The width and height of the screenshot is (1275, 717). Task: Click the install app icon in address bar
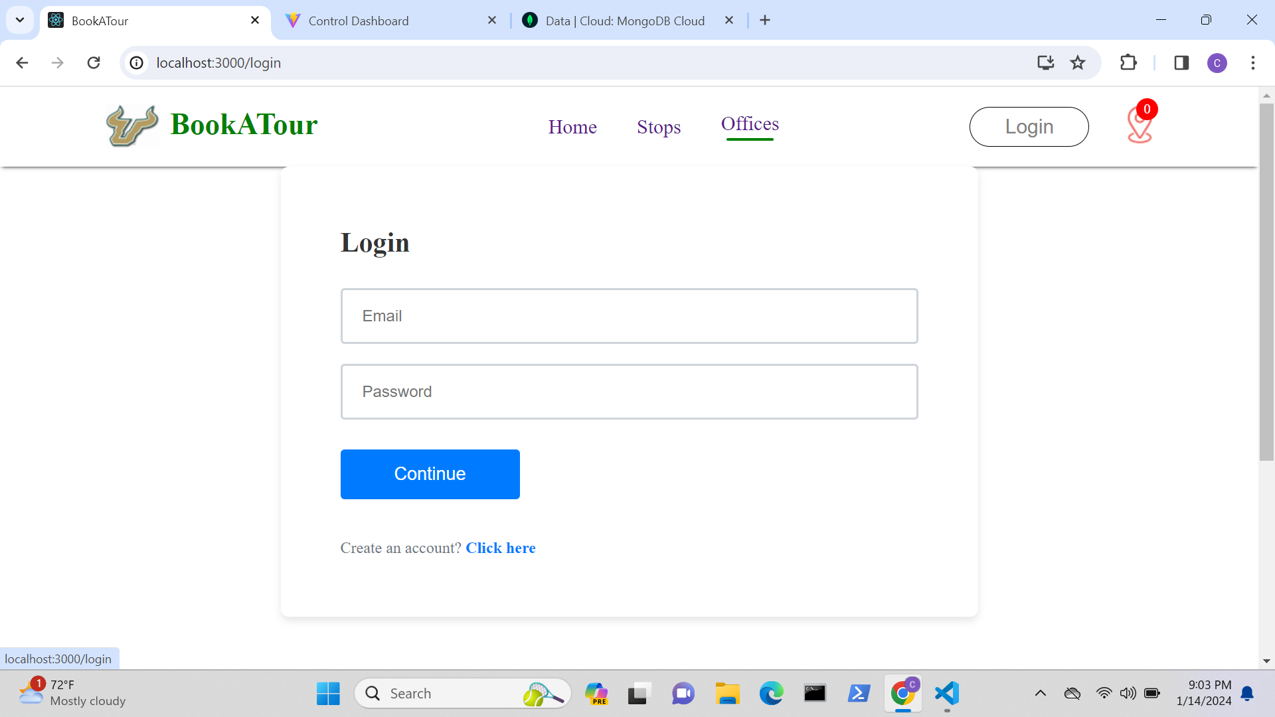[x=1045, y=63]
